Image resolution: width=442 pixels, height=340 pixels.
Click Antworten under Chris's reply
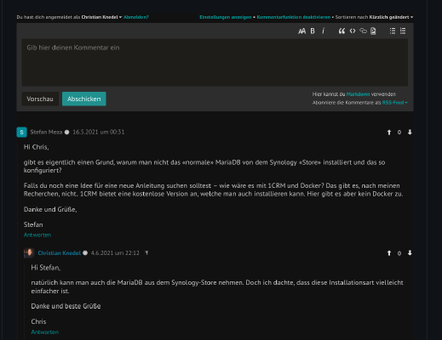(45, 332)
